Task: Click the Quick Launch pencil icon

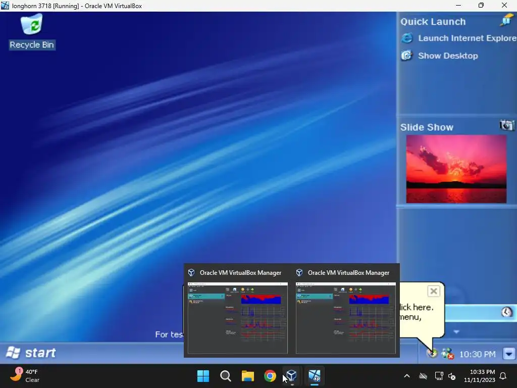Action: click(x=506, y=20)
